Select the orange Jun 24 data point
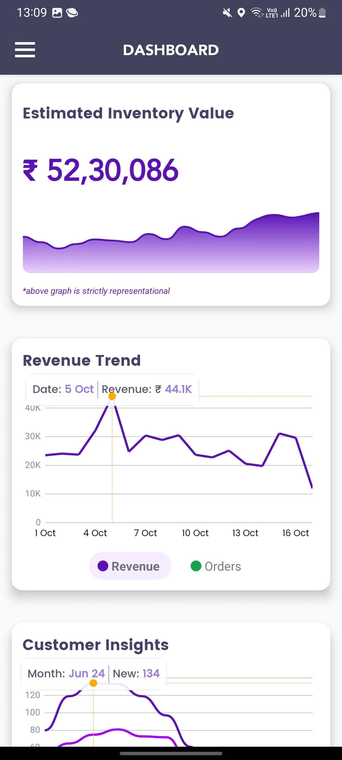 pos(93,683)
